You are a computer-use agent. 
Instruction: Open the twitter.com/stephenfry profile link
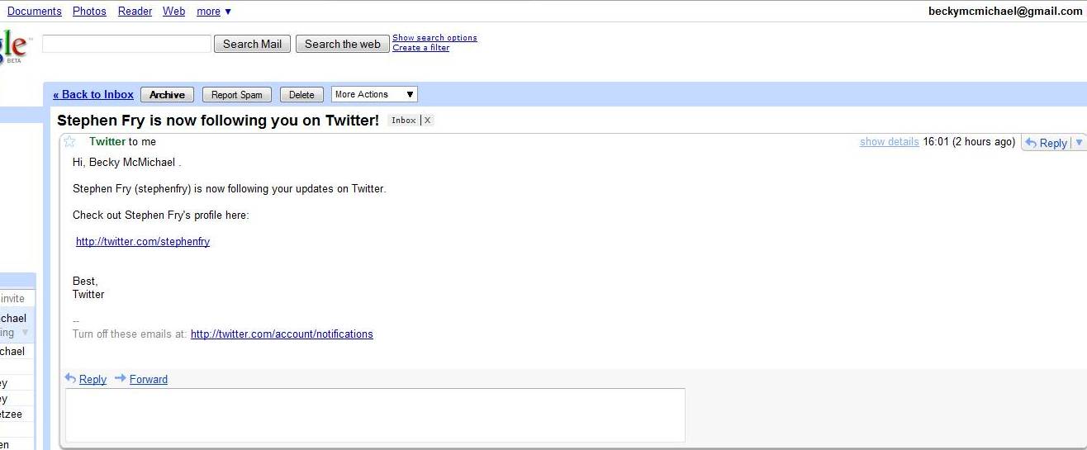(x=143, y=242)
